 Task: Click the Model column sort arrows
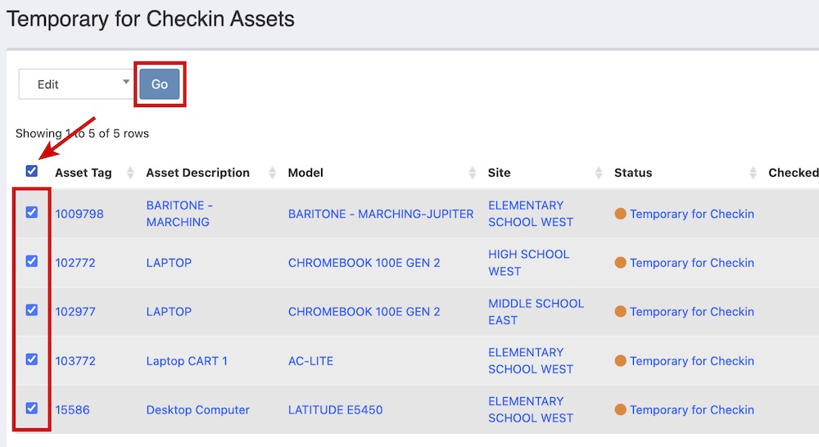point(472,173)
